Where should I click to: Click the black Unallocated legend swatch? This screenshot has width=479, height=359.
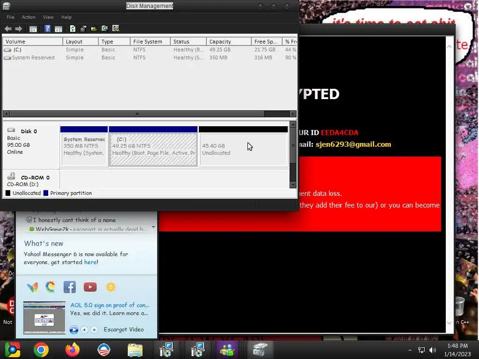(x=8, y=193)
